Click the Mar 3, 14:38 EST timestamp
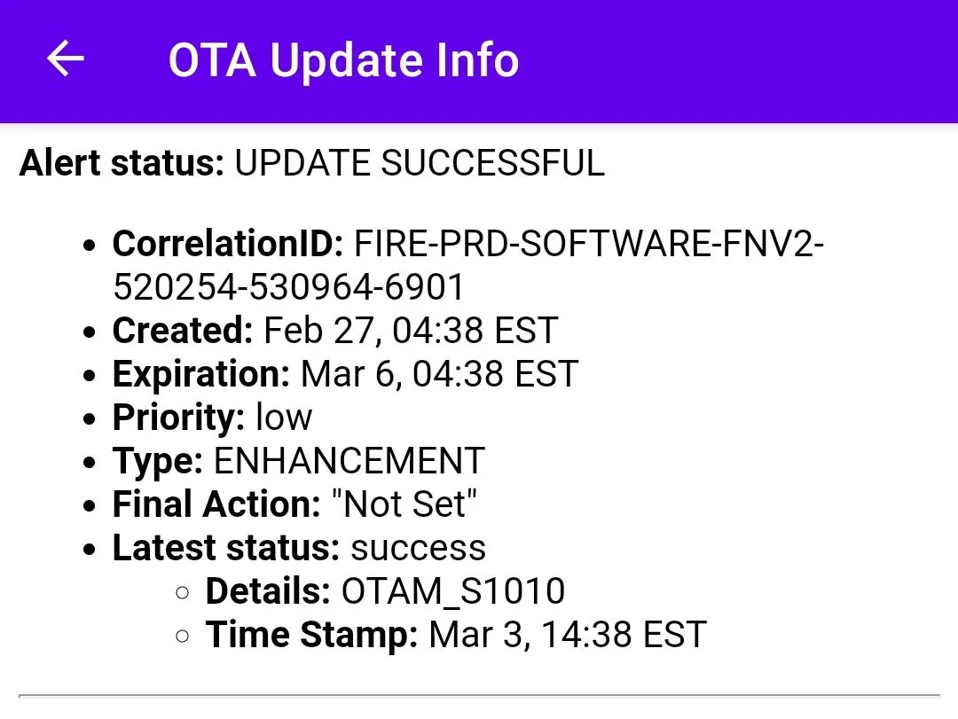Screen dimensions: 958x719 [568, 635]
